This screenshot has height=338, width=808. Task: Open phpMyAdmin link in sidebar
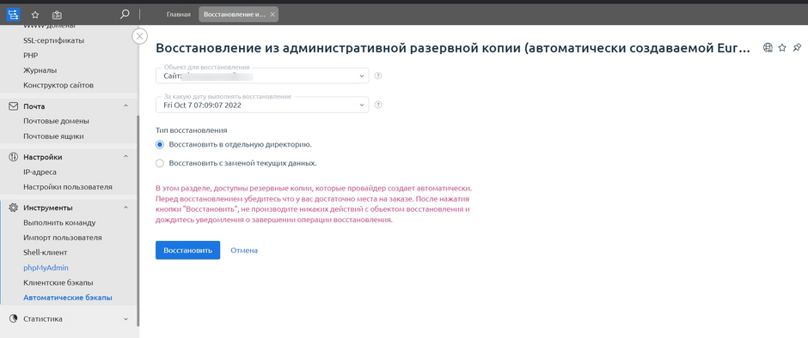(x=46, y=268)
